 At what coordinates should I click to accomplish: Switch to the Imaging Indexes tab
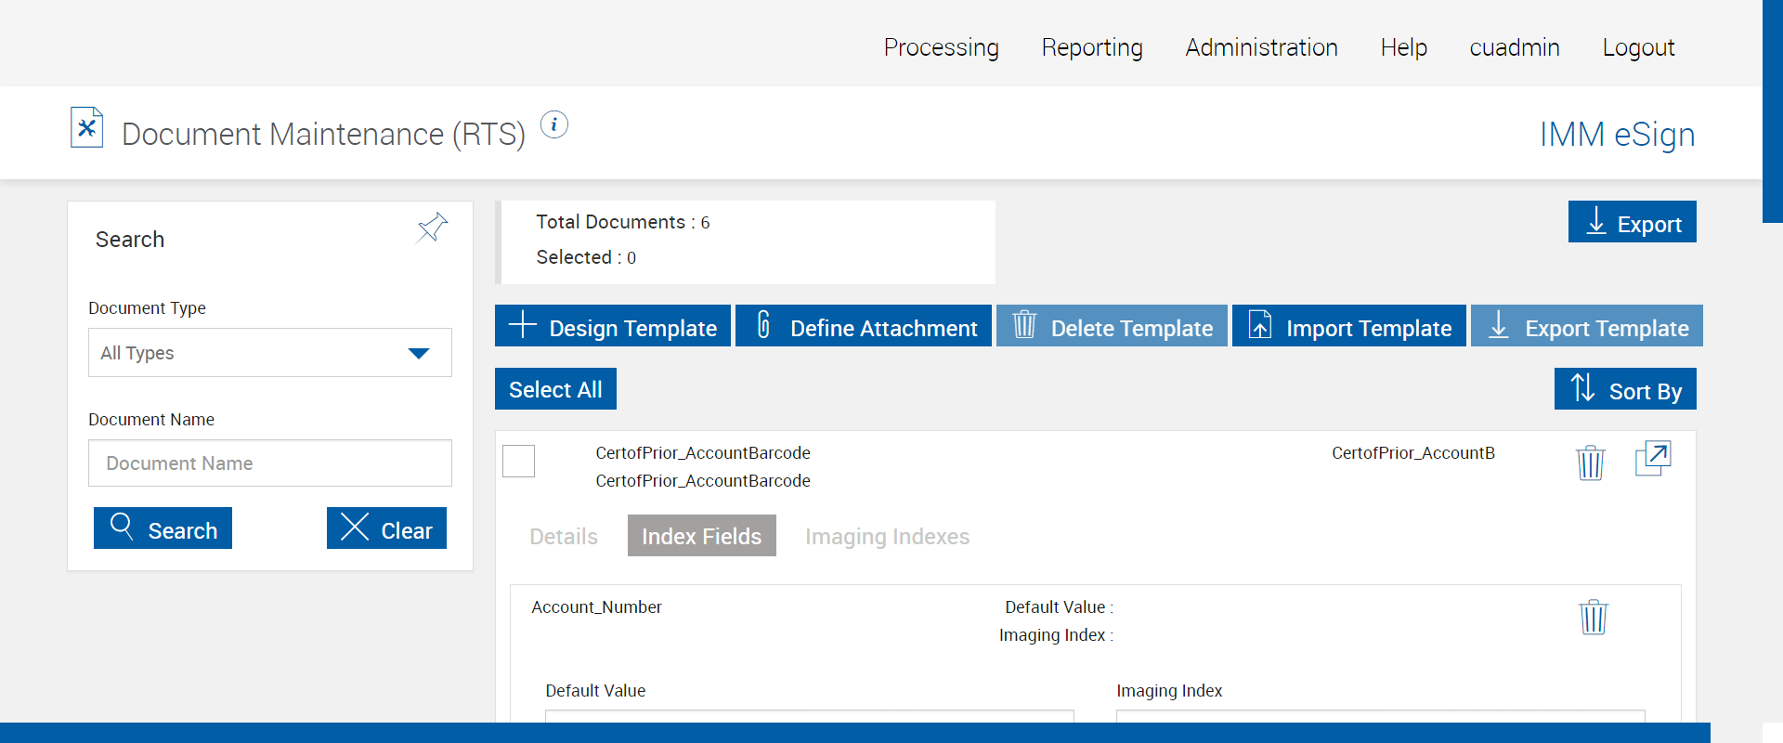887,536
